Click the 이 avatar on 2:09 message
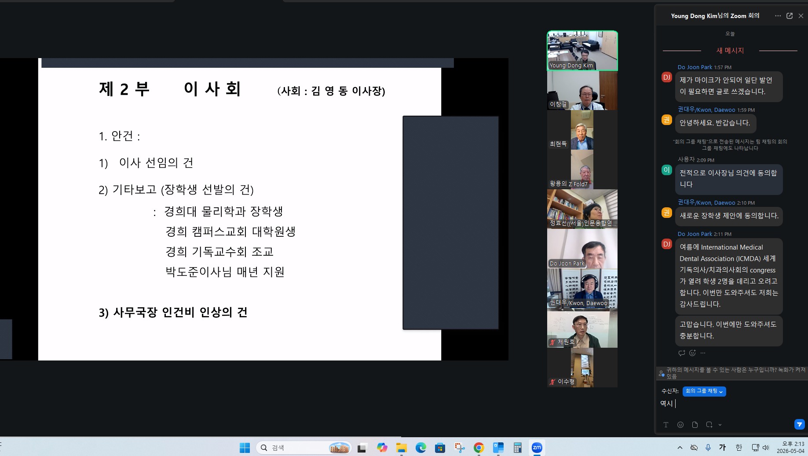 667,170
